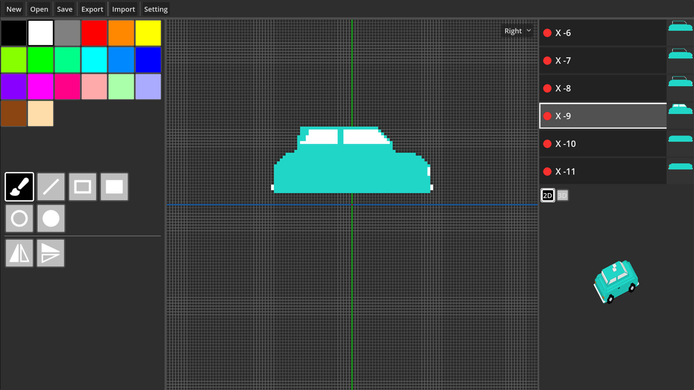The width and height of the screenshot is (694, 390).
Task: Open the Import menu
Action: click(x=124, y=9)
